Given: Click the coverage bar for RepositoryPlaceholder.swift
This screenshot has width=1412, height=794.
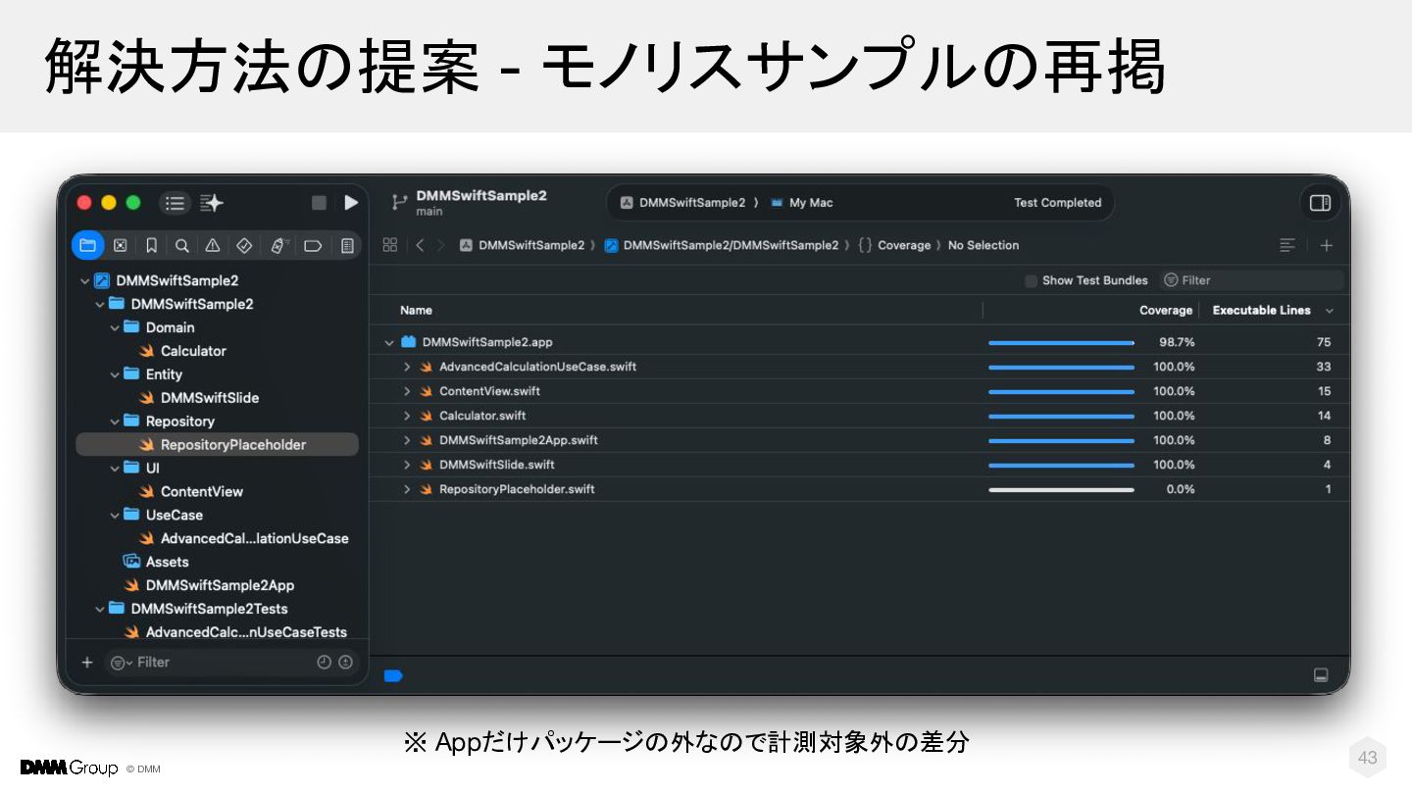Looking at the screenshot, I should [x=1061, y=489].
